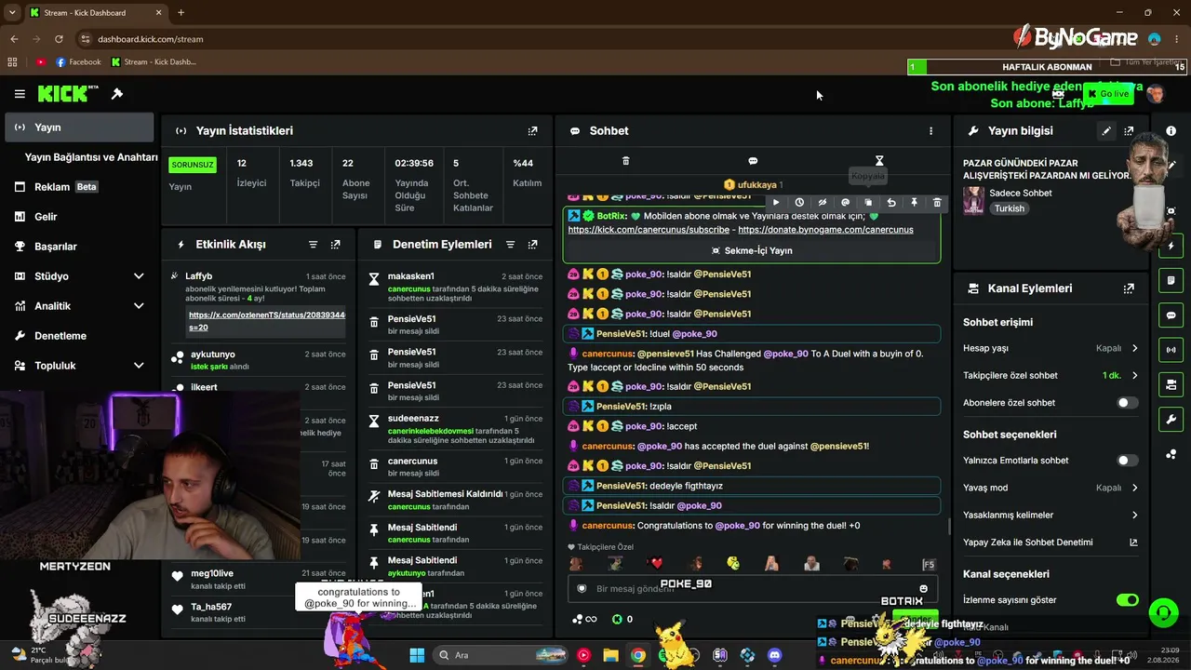The width and height of the screenshot is (1191, 670).
Task: Open Discord from the taskbar
Action: [x=775, y=655]
